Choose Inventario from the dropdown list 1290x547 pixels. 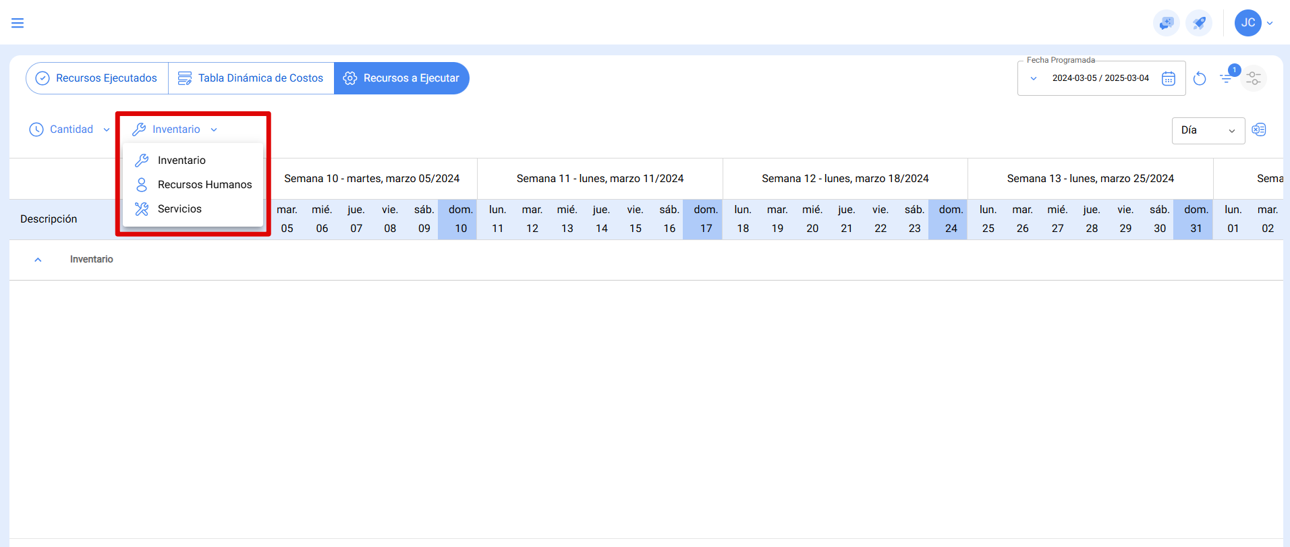coord(193,161)
